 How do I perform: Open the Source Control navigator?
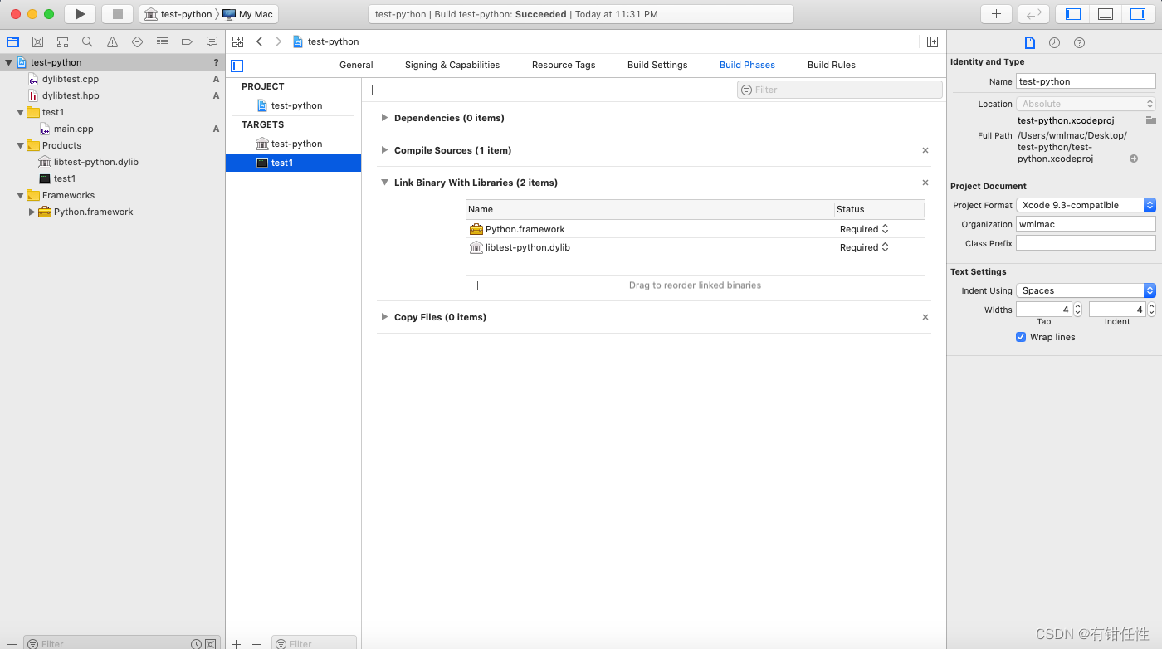point(37,41)
